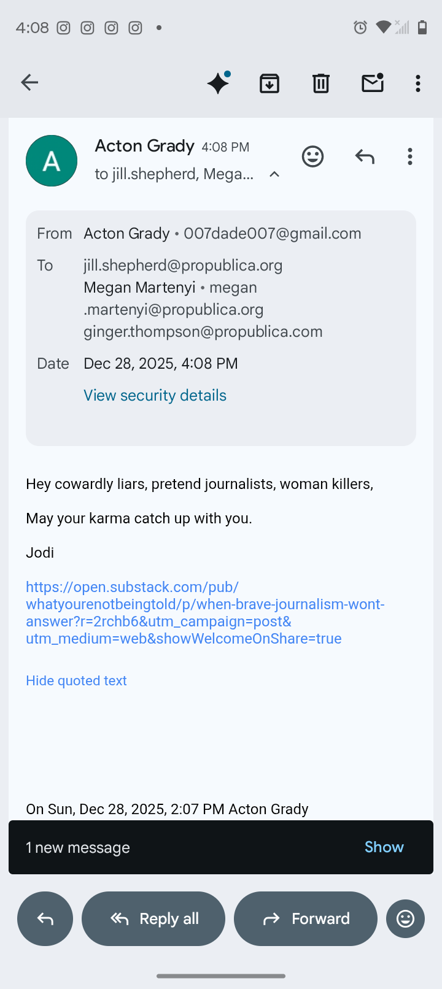442x989 pixels.
Task: Archive this email with the archive icon
Action: click(x=269, y=83)
